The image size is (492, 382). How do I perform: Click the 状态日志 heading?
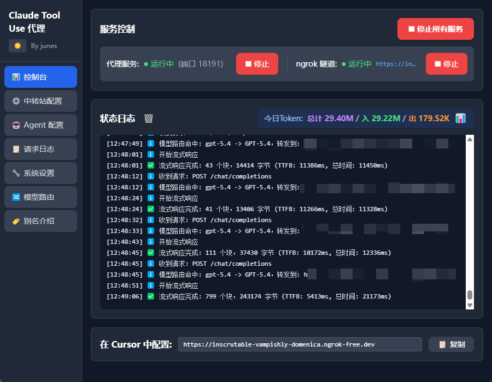coord(118,118)
